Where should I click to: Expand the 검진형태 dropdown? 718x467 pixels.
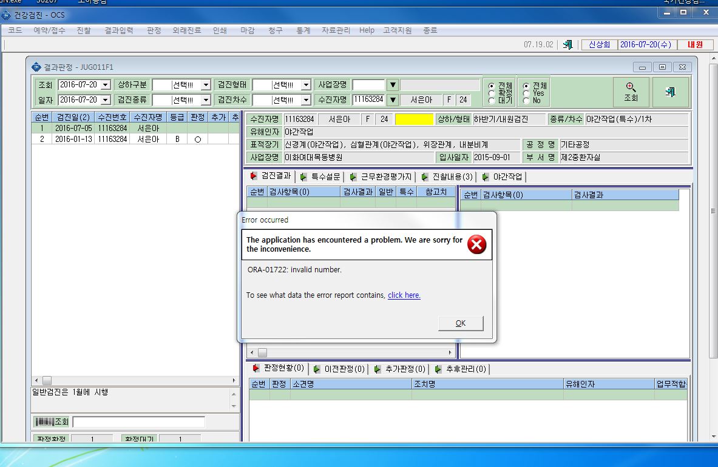tap(307, 85)
